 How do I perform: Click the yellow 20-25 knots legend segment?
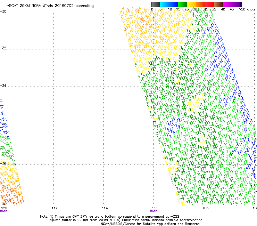click(192, 4)
